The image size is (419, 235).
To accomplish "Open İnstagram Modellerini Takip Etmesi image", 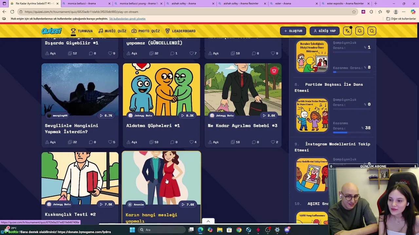I will [x=312, y=175].
